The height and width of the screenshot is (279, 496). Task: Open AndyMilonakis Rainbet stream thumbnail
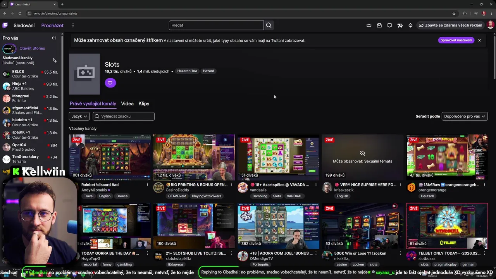coord(110,157)
